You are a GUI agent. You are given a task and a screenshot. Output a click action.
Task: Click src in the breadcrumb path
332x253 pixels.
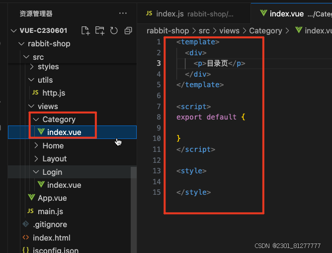tap(204, 31)
